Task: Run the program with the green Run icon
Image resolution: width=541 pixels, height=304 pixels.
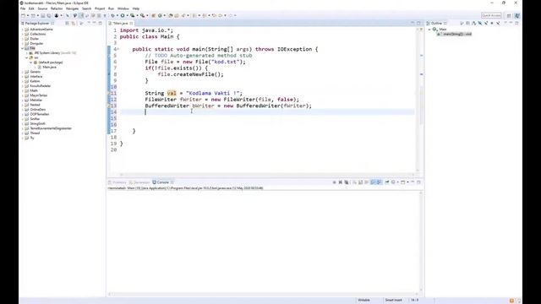Action: [123, 15]
